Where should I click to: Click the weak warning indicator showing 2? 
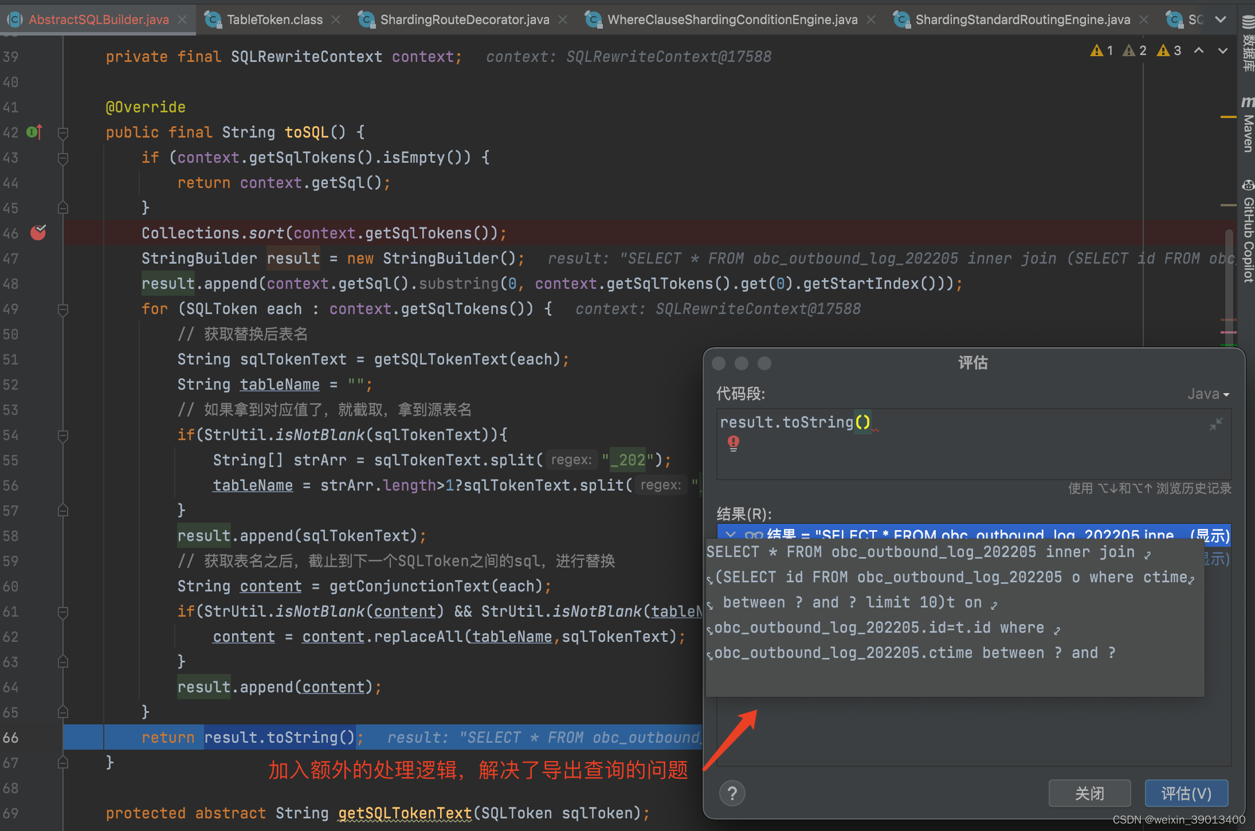pyautogui.click(x=1135, y=50)
